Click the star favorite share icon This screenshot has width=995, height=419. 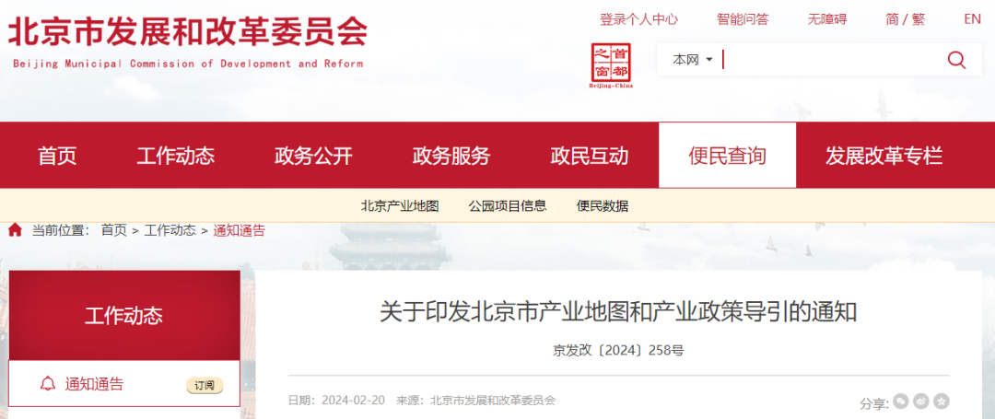pos(941,402)
